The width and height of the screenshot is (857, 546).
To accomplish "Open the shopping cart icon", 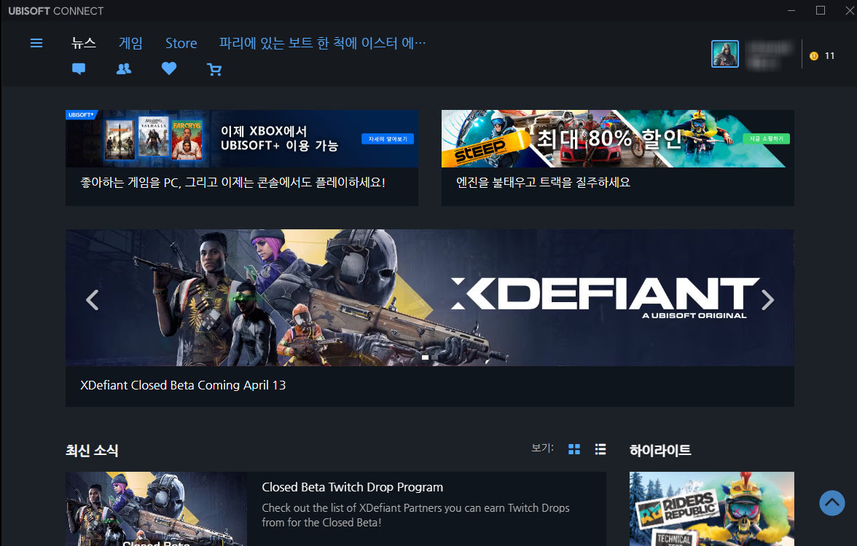I will point(214,69).
